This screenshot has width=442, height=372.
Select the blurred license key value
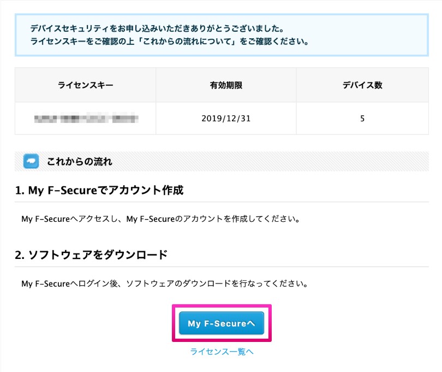coord(86,118)
